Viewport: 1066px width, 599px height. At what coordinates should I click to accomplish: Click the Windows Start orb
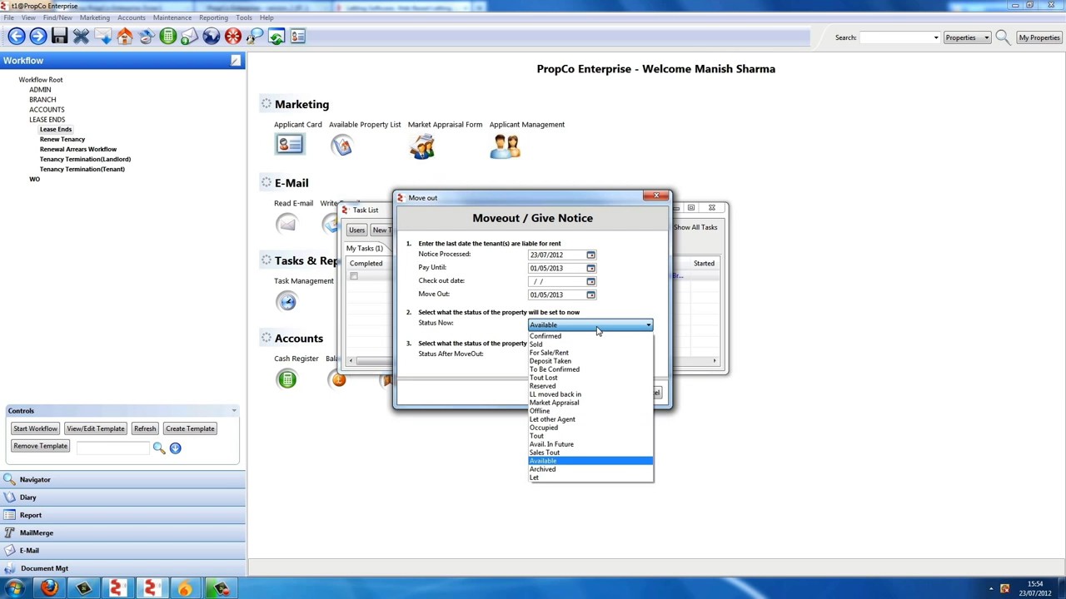[14, 589]
